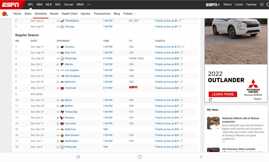269x162 pixels.
Task: Open the ESPN+ logo link
Action: [x=213, y=5]
